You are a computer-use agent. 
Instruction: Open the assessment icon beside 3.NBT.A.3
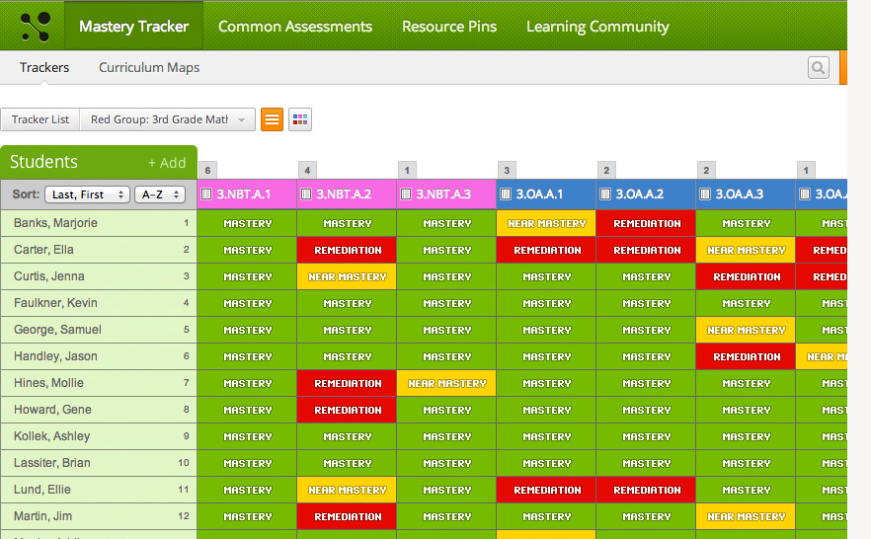point(406,194)
